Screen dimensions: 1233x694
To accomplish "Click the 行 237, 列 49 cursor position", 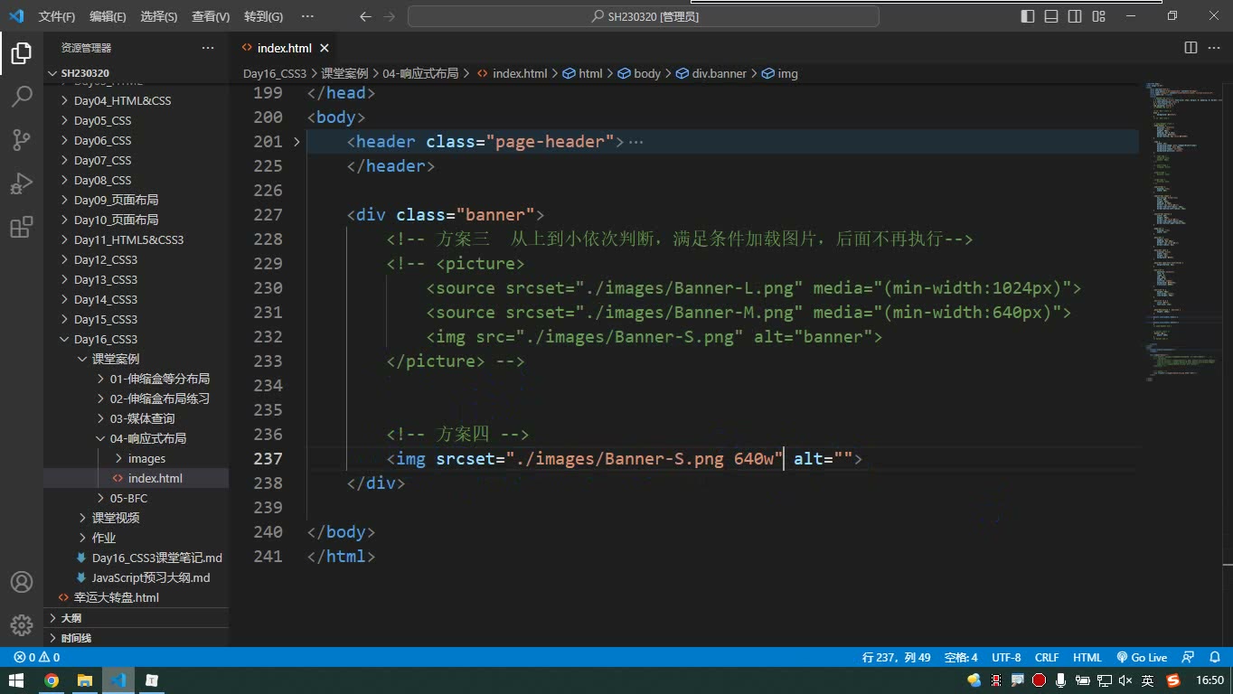I will coord(896,658).
